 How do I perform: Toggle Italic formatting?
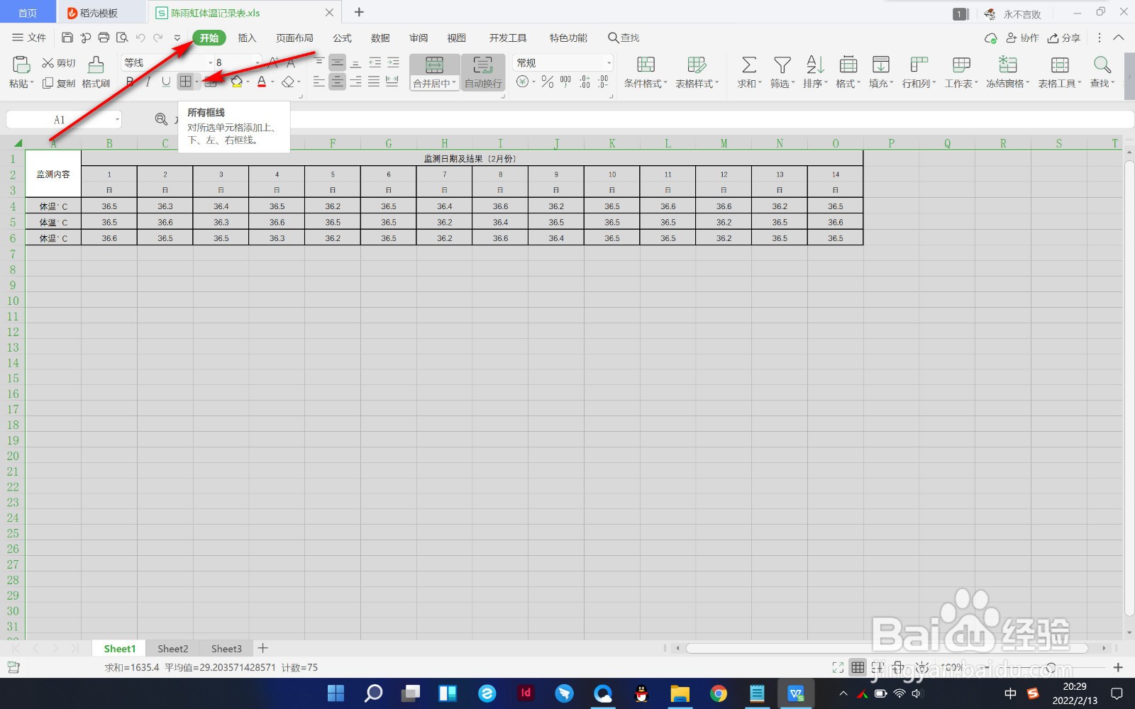click(148, 82)
